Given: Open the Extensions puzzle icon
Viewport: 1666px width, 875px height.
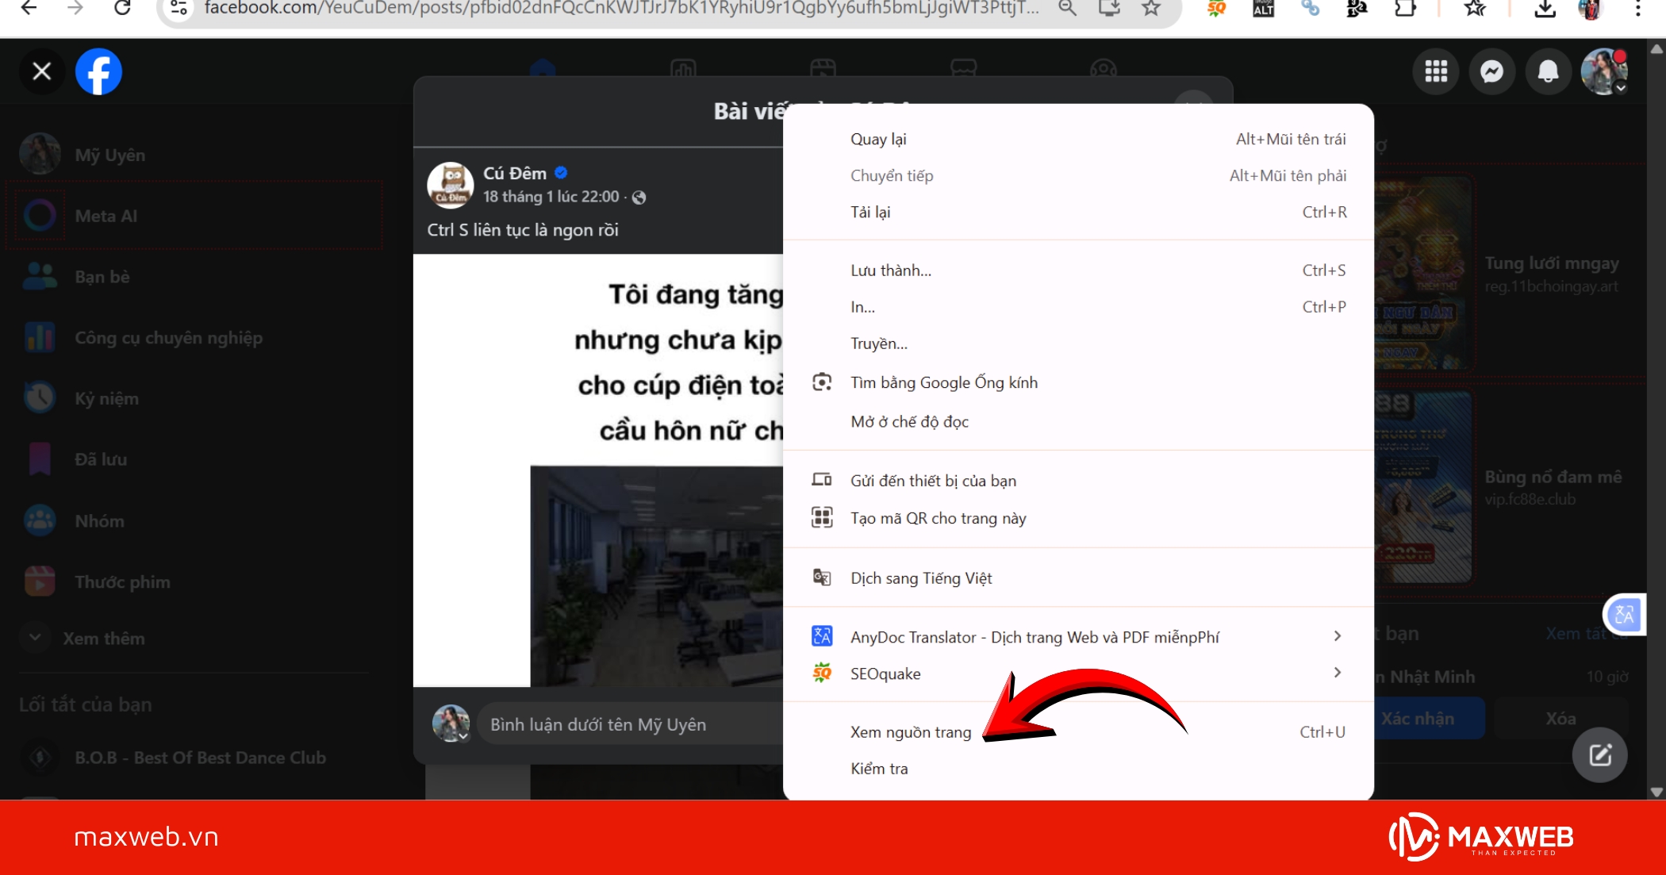Looking at the screenshot, I should click(1407, 10).
